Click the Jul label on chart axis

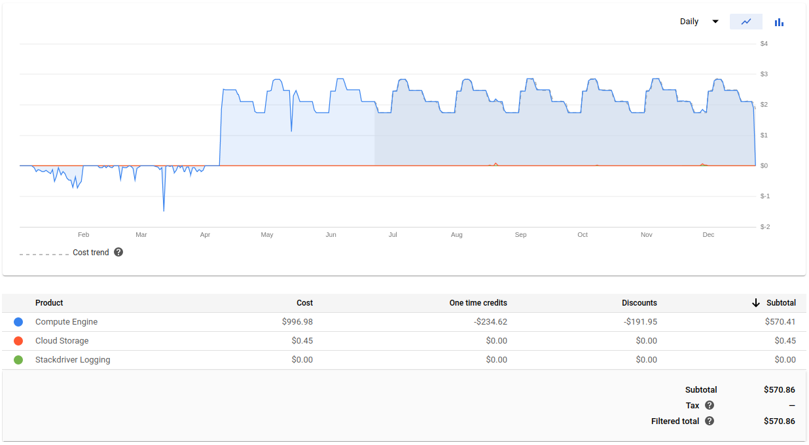pyautogui.click(x=393, y=234)
